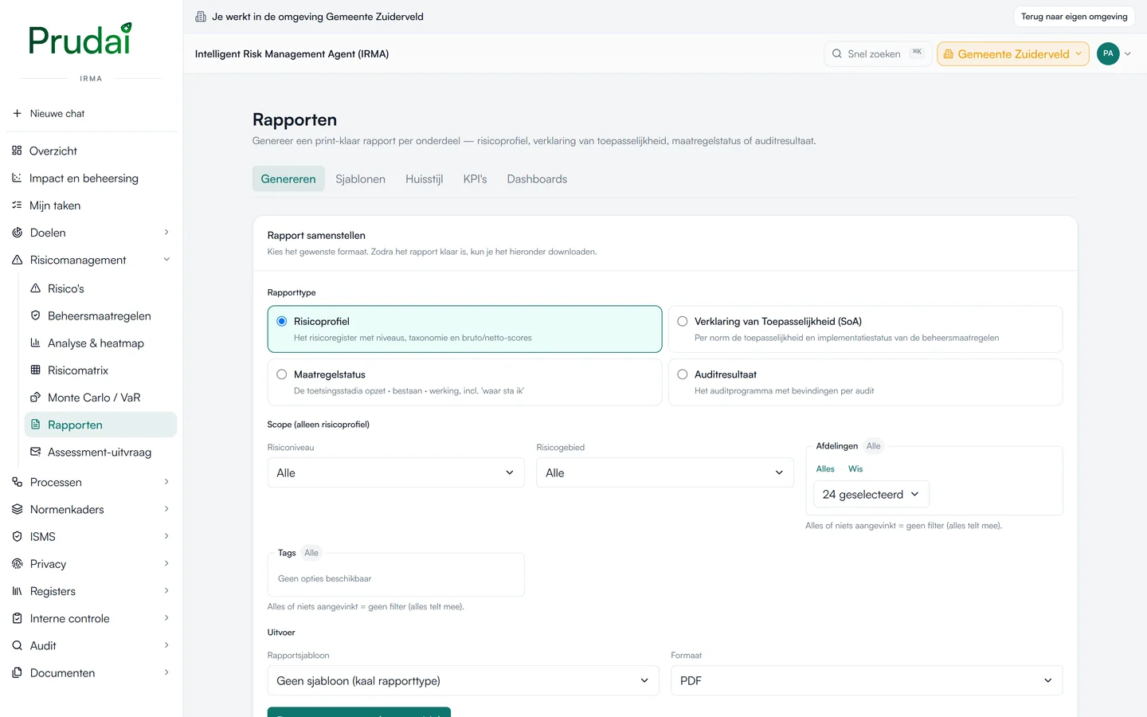
Task: Switch to the Sjablonen tab
Action: click(x=360, y=179)
